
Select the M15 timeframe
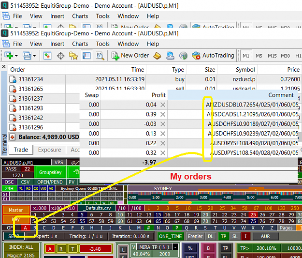coord(272,56)
